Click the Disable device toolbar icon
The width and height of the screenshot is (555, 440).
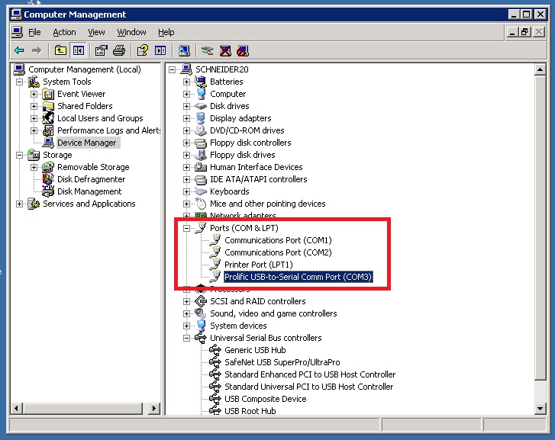(243, 51)
